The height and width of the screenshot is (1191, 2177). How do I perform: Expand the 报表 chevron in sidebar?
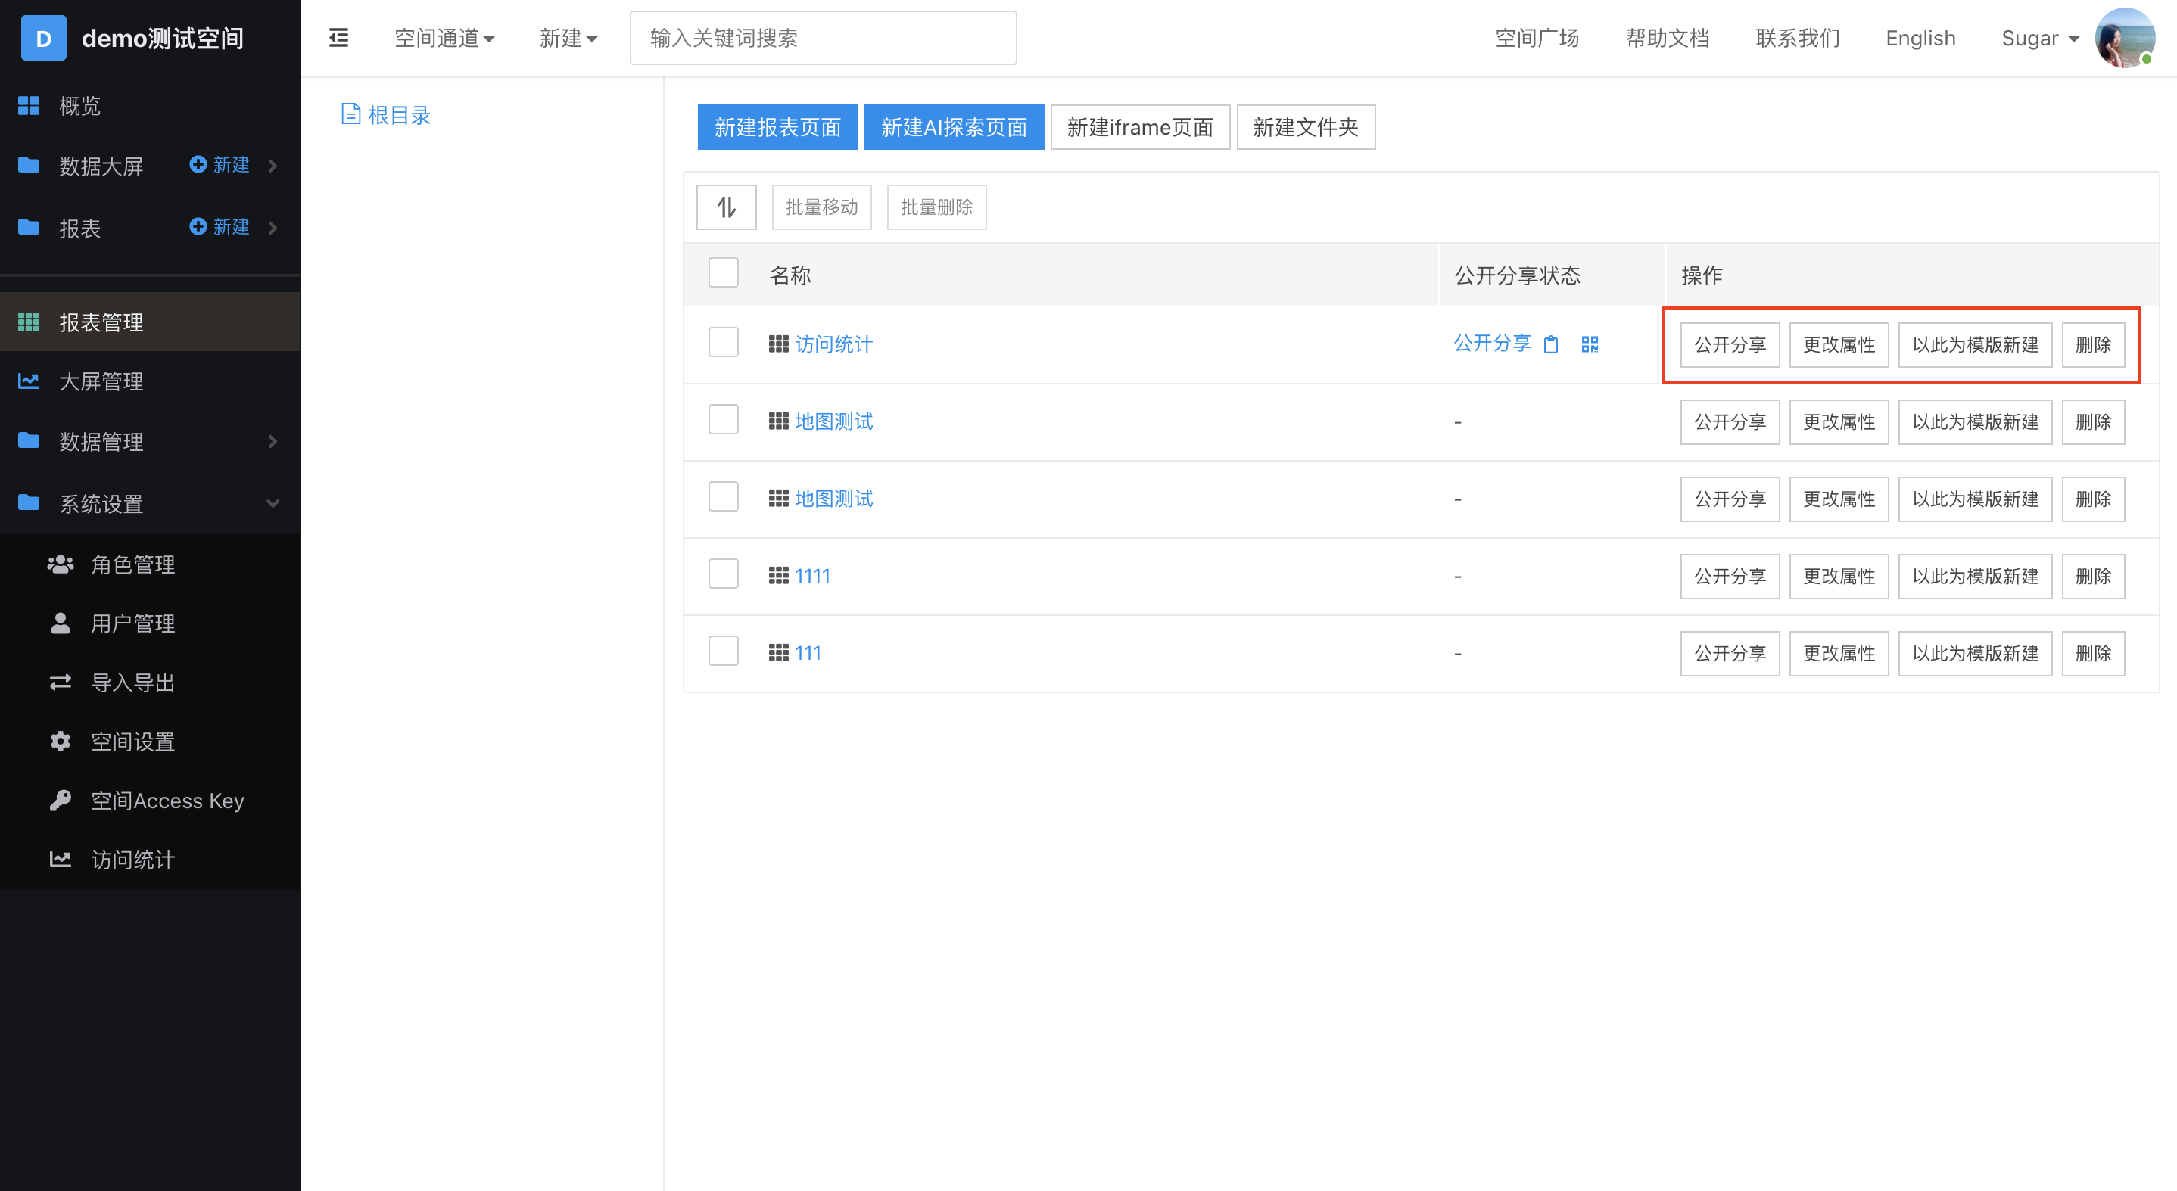click(x=273, y=228)
